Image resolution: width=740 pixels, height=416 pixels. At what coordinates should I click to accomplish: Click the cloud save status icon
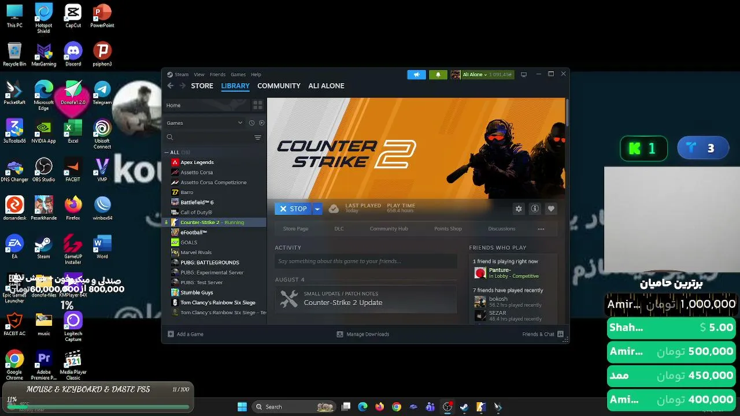(334, 209)
